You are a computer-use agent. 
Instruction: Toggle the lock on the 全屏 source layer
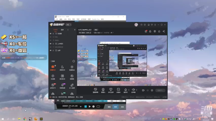click(x=53, y=51)
